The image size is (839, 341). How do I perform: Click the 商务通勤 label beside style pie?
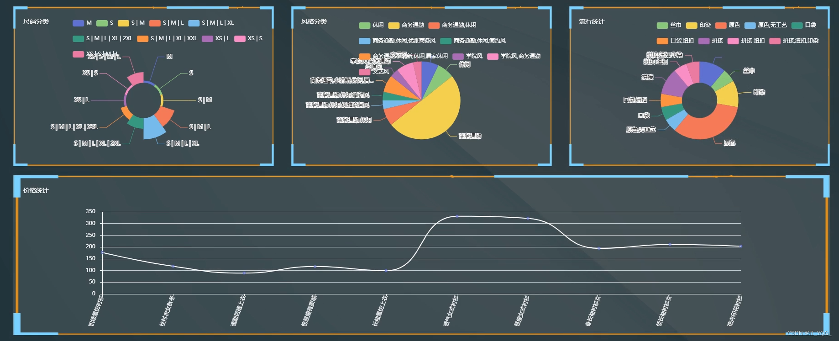point(470,136)
